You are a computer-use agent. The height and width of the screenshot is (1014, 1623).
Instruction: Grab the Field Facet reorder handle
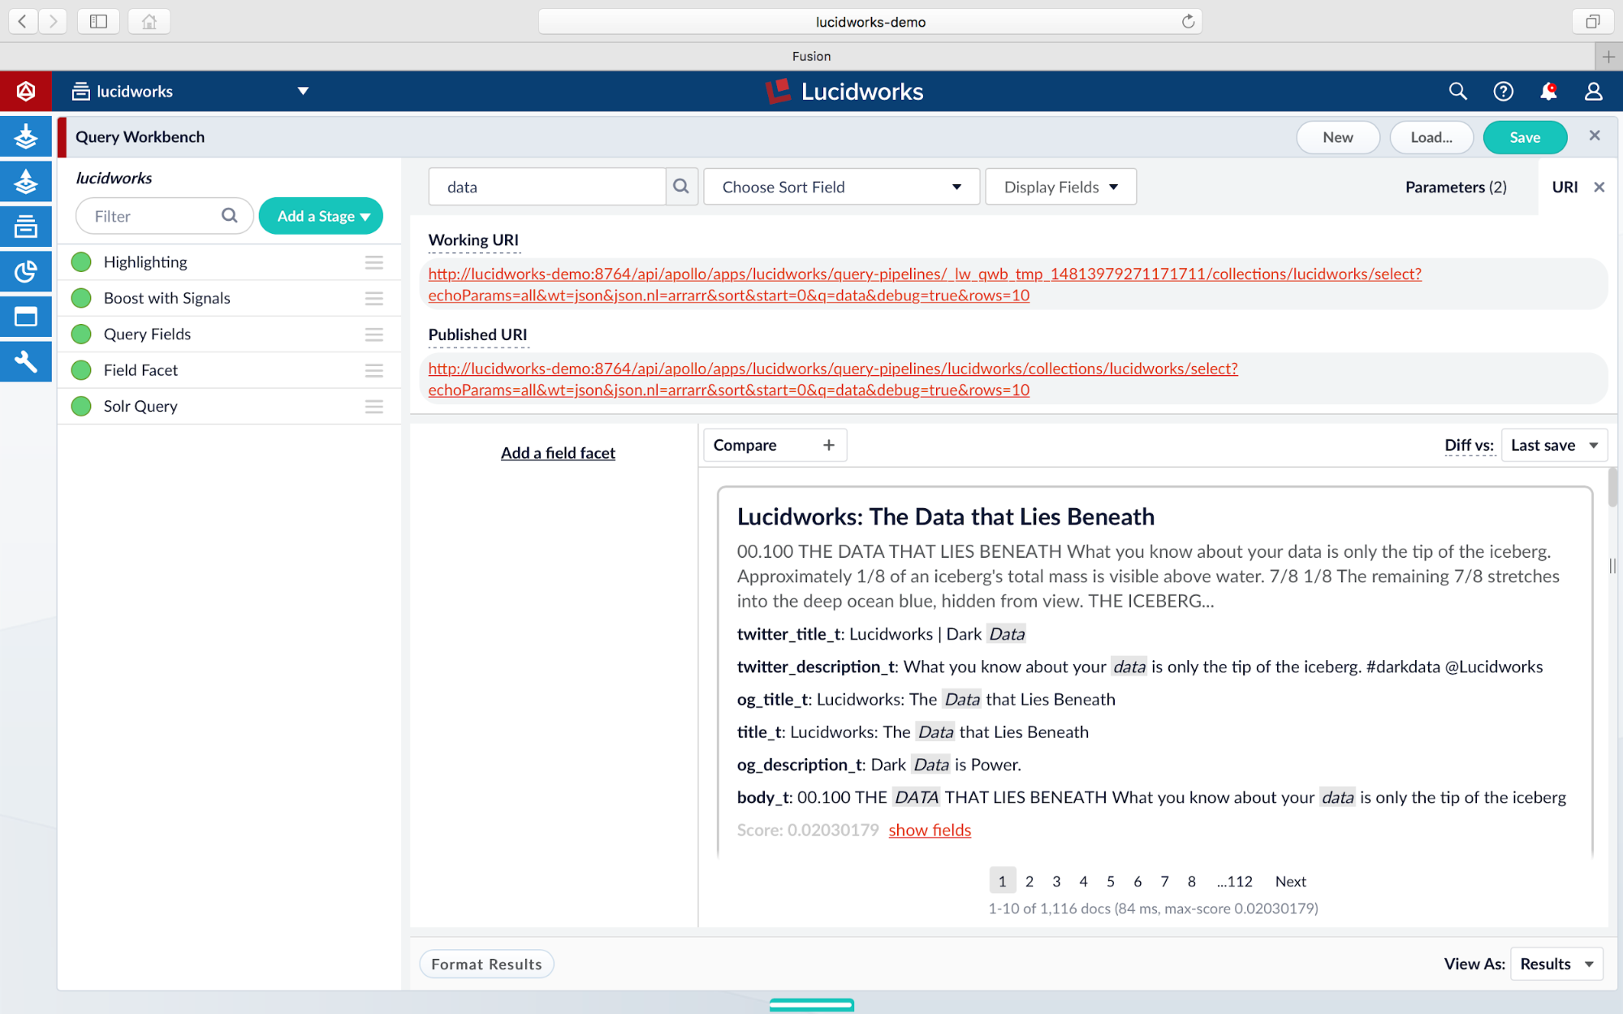373,370
